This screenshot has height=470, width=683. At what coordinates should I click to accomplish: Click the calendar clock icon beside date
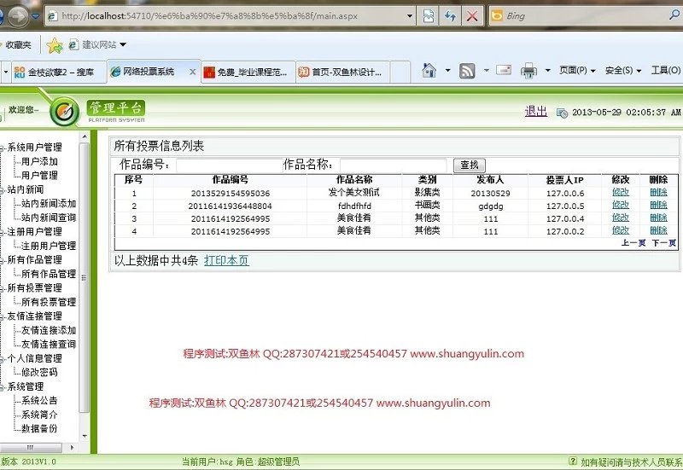(x=562, y=113)
